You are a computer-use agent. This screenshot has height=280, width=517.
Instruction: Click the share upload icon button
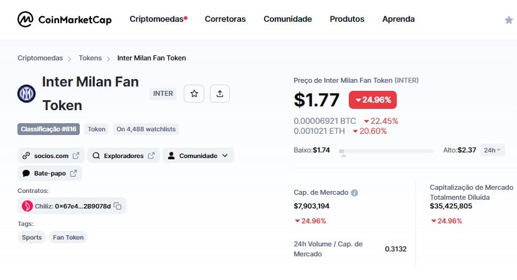pyautogui.click(x=220, y=93)
